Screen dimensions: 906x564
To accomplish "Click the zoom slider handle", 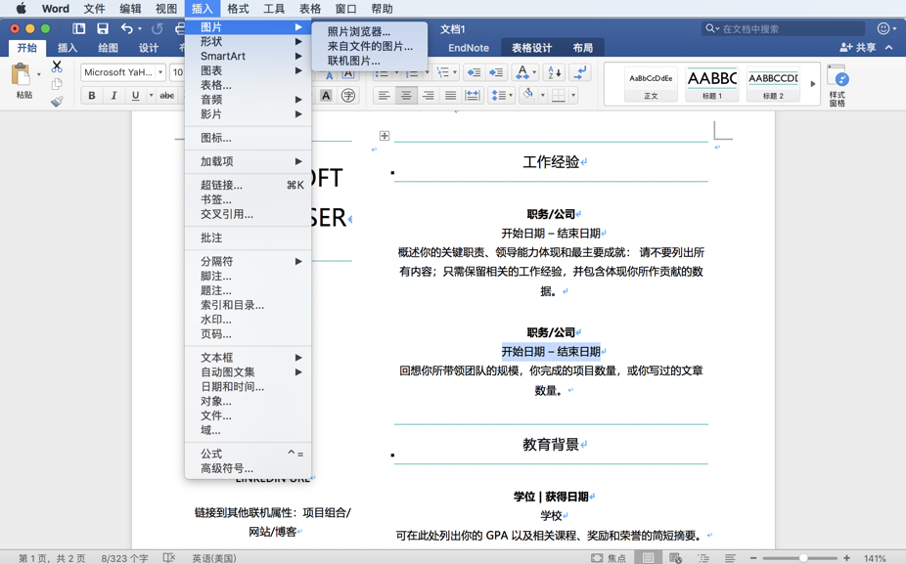I will pos(803,558).
